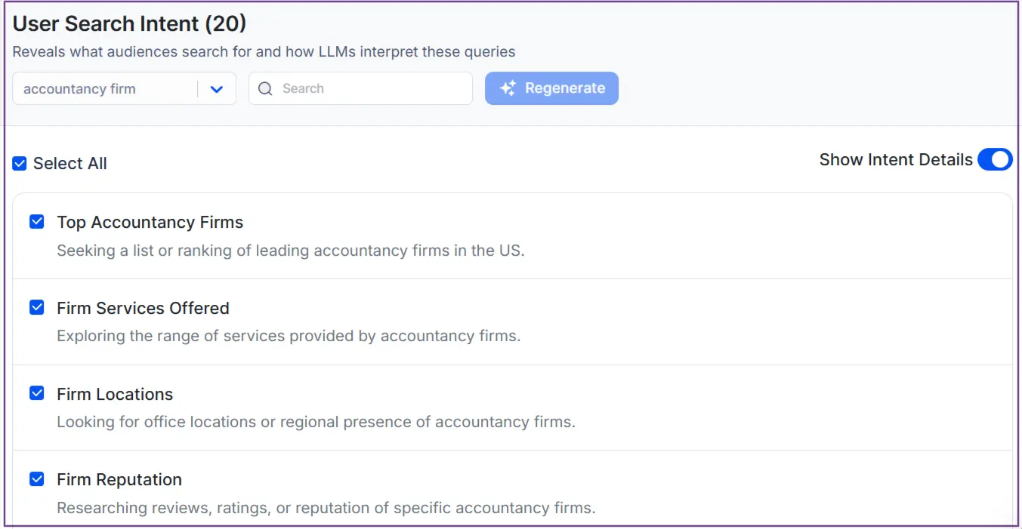This screenshot has width=1022, height=529.
Task: Deselect the Firm Services Offered checkbox
Action: [x=36, y=307]
